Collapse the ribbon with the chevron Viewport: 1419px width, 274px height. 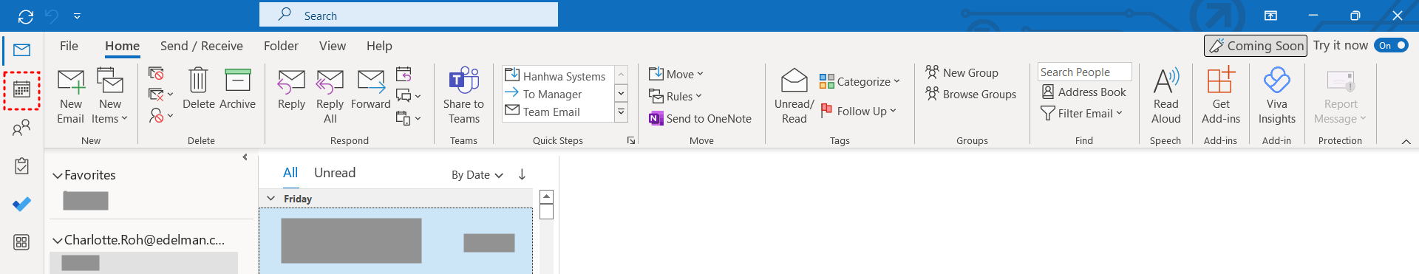click(x=1406, y=141)
